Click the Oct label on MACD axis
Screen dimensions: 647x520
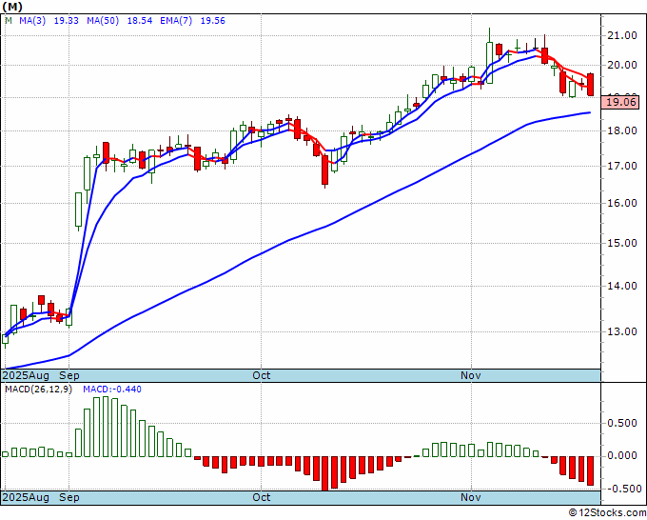(262, 497)
